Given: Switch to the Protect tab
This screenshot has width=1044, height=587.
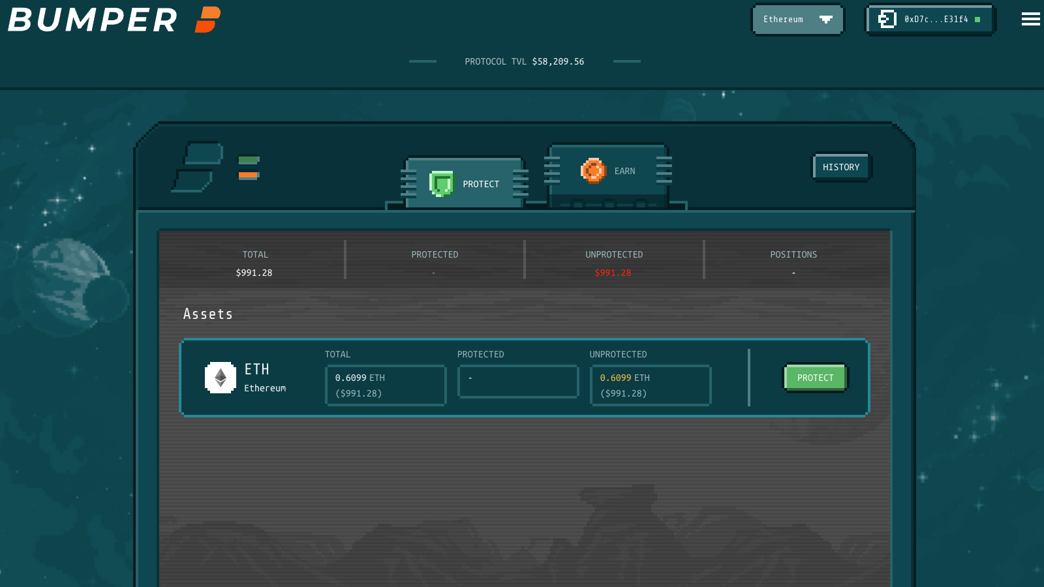Looking at the screenshot, I should (465, 184).
